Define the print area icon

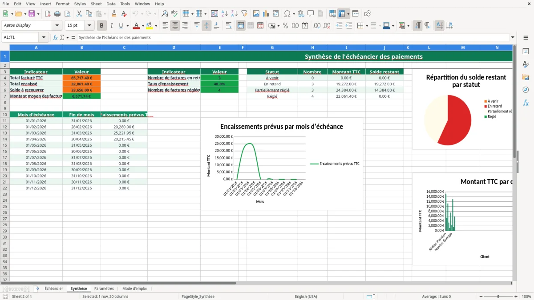tap(332, 14)
